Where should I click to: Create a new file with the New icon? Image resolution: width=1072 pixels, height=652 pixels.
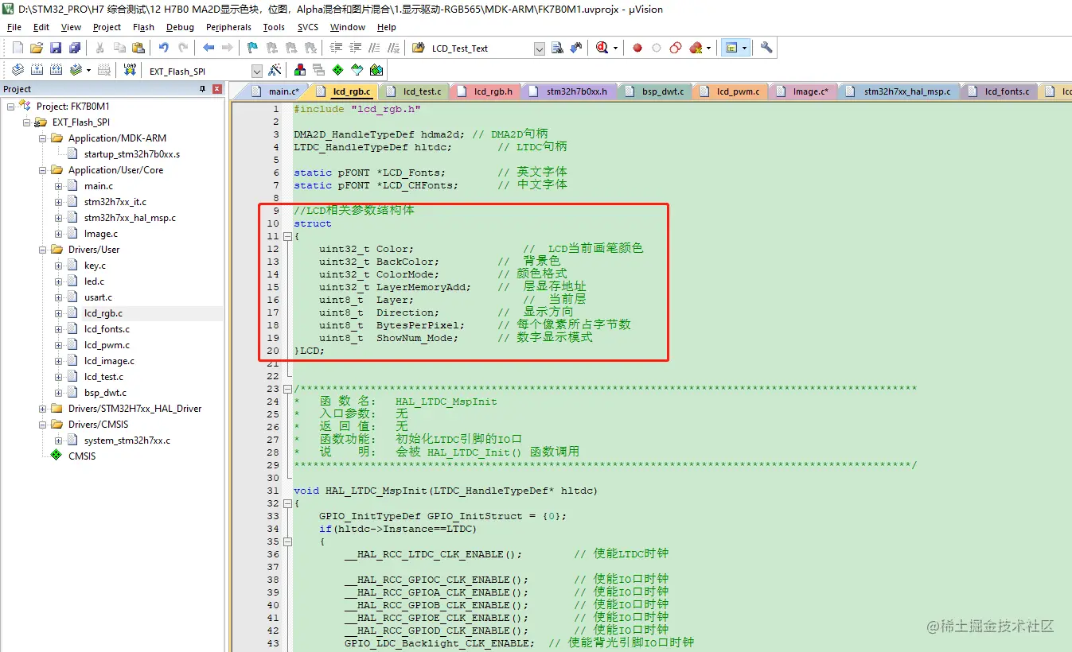[x=18, y=48]
